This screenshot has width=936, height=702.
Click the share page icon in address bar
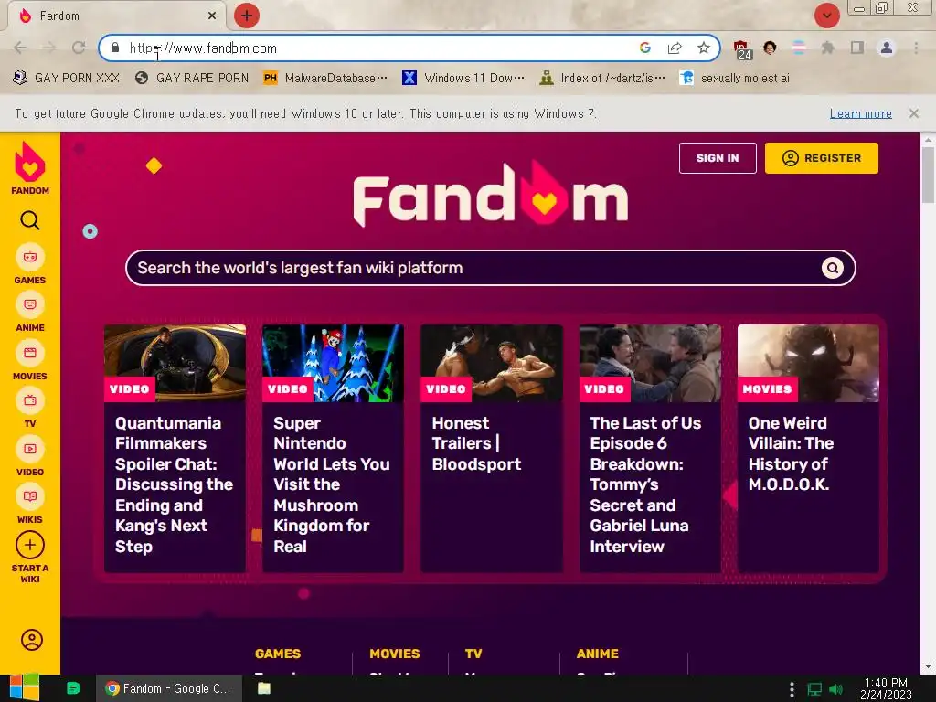pos(675,48)
